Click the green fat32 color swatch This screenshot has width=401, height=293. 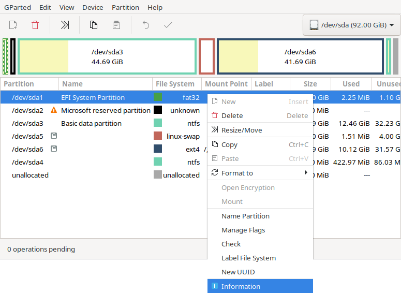158,97
